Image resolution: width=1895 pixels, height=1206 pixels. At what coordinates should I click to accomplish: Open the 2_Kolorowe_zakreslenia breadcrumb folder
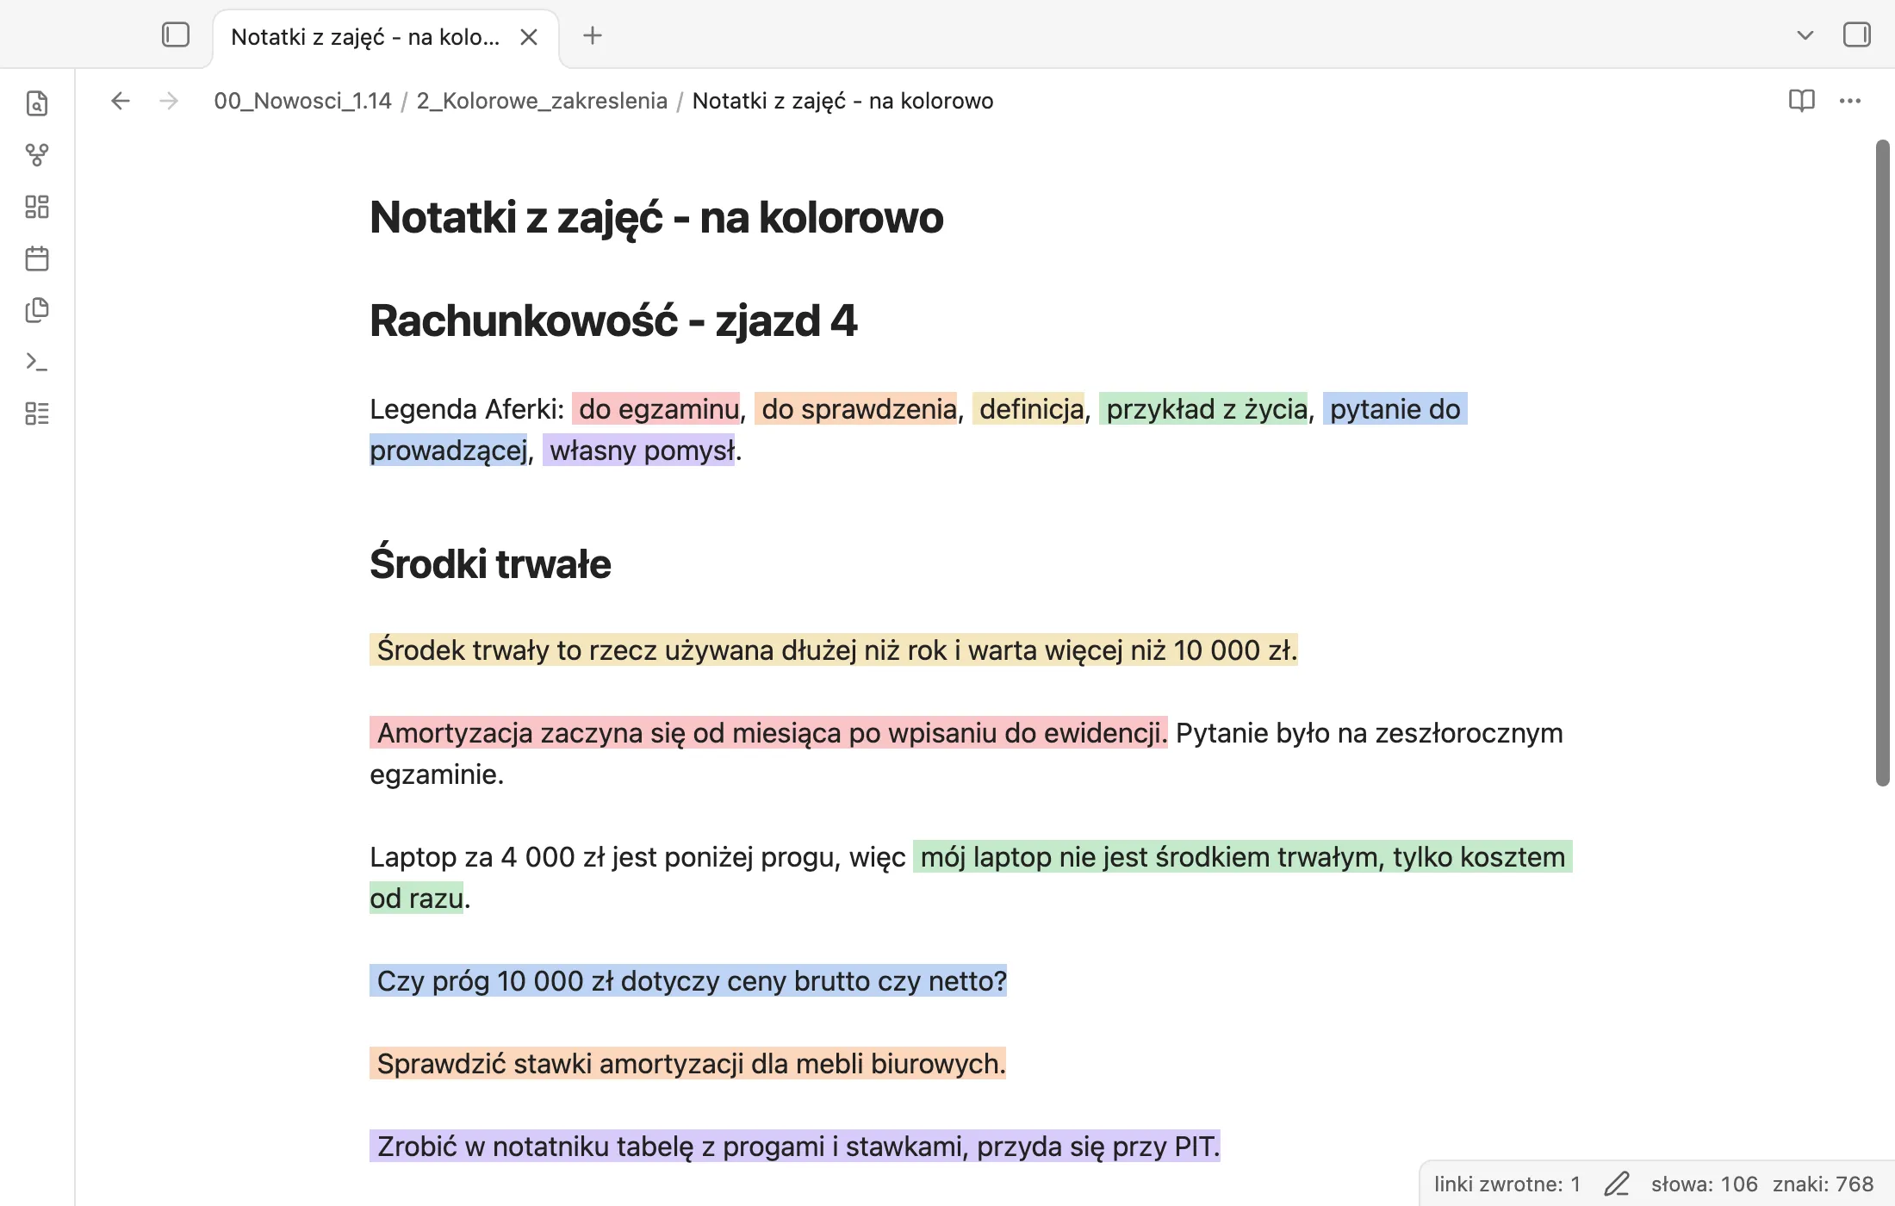(x=542, y=101)
